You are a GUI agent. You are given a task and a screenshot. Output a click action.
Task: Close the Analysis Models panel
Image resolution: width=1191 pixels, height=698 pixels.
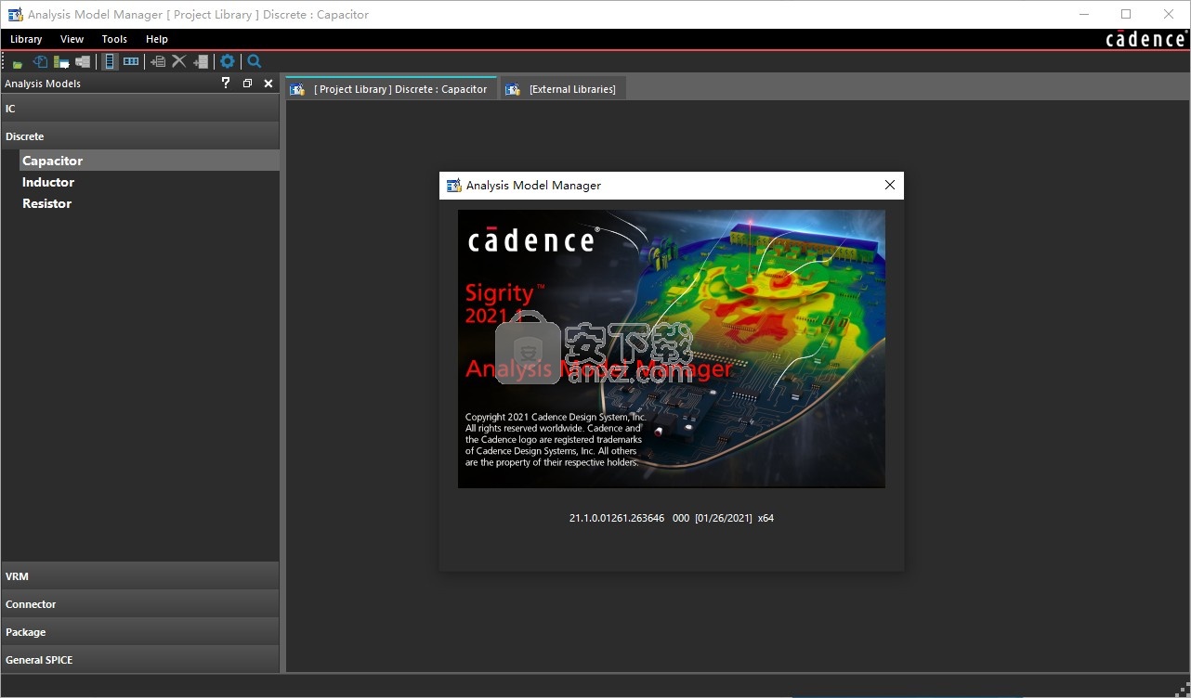click(268, 84)
